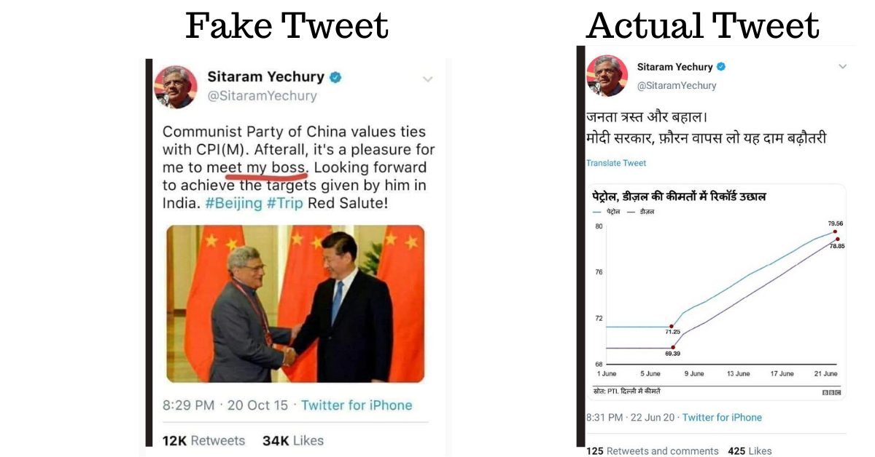This screenshot has height=457, width=875.
Task: Click the 79.56 data point on chart
Action: point(835,231)
